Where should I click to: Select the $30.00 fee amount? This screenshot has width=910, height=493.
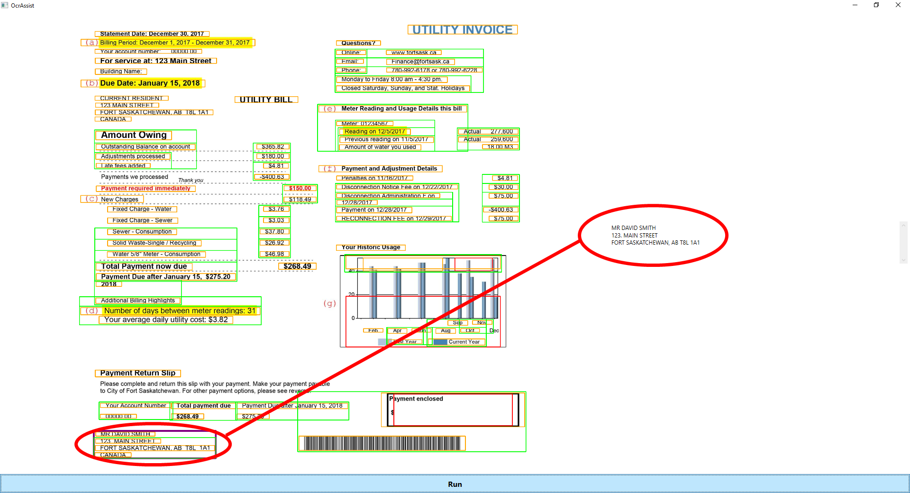(503, 187)
